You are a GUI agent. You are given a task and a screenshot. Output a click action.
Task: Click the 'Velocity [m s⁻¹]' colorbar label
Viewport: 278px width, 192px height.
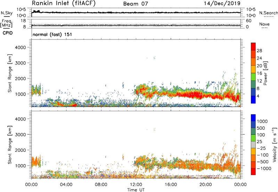[275, 145]
